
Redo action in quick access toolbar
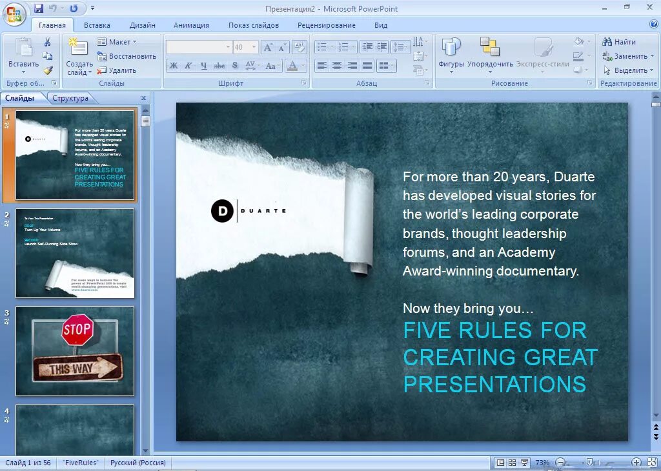(x=74, y=8)
